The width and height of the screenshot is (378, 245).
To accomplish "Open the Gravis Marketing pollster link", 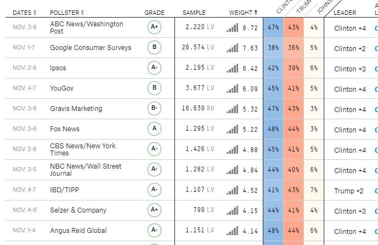I will tap(76, 109).
